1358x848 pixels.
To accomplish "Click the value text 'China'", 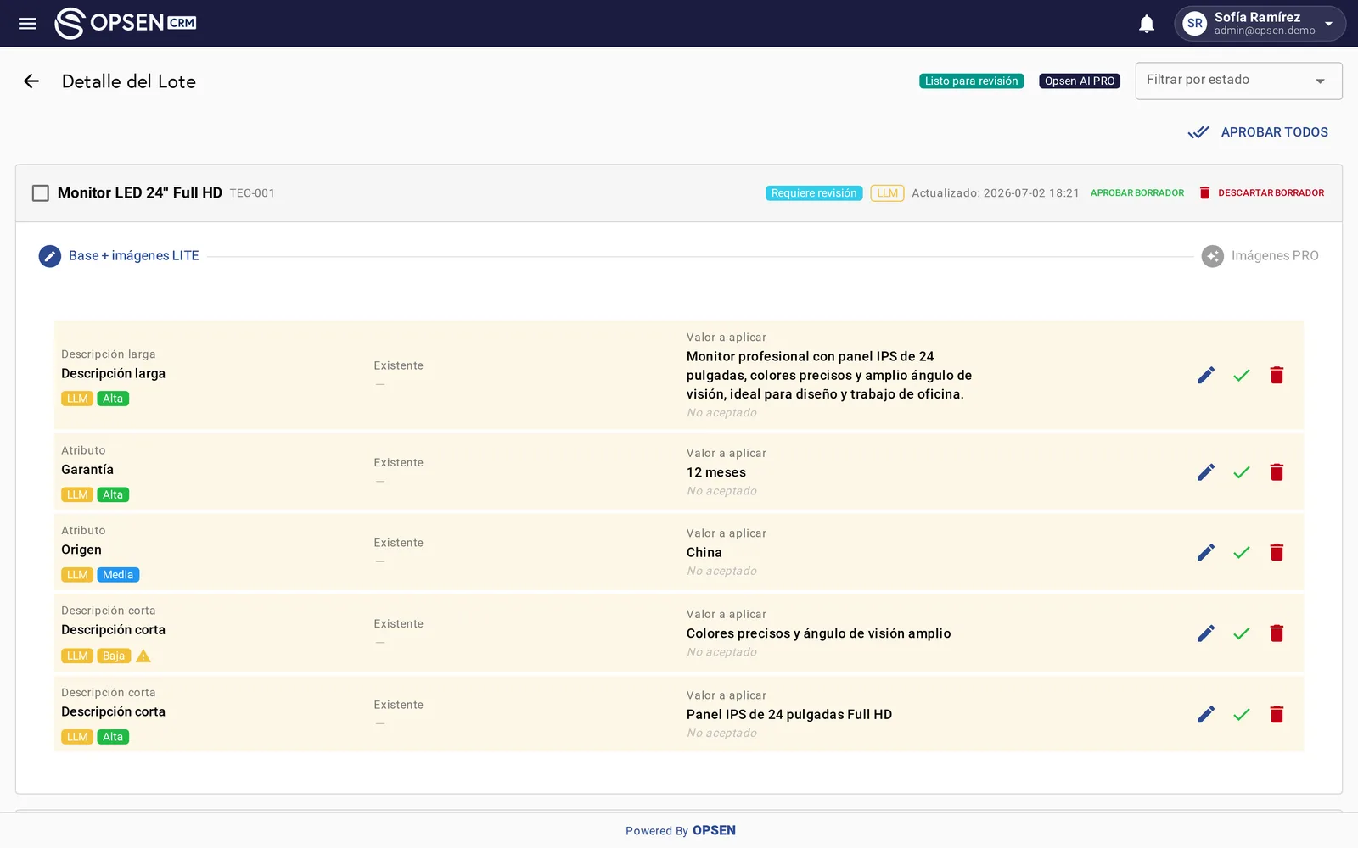I will tap(704, 552).
